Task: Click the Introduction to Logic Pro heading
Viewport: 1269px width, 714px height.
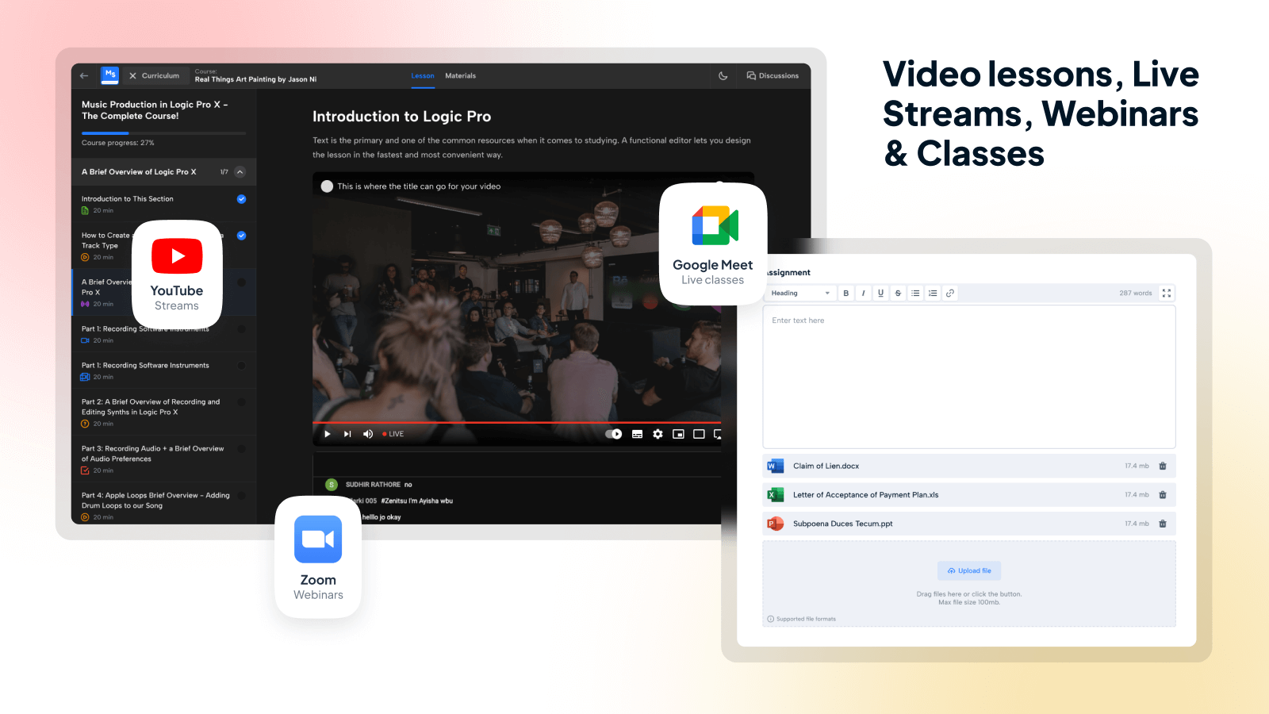Action: 401,117
